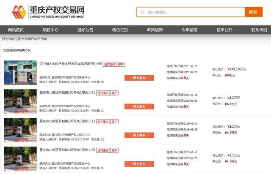This screenshot has height=174, width=271.
Task: Click 地方国资 tag on the 负1-20 listing
Action: tap(103, 150)
